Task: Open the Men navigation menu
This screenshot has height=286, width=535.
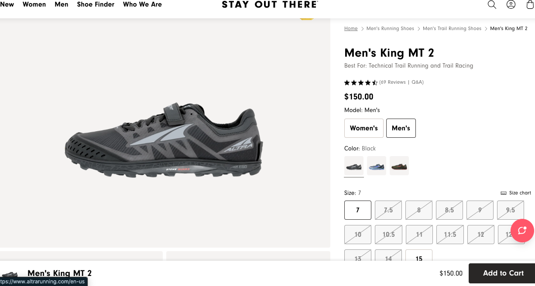Action: pos(62,4)
